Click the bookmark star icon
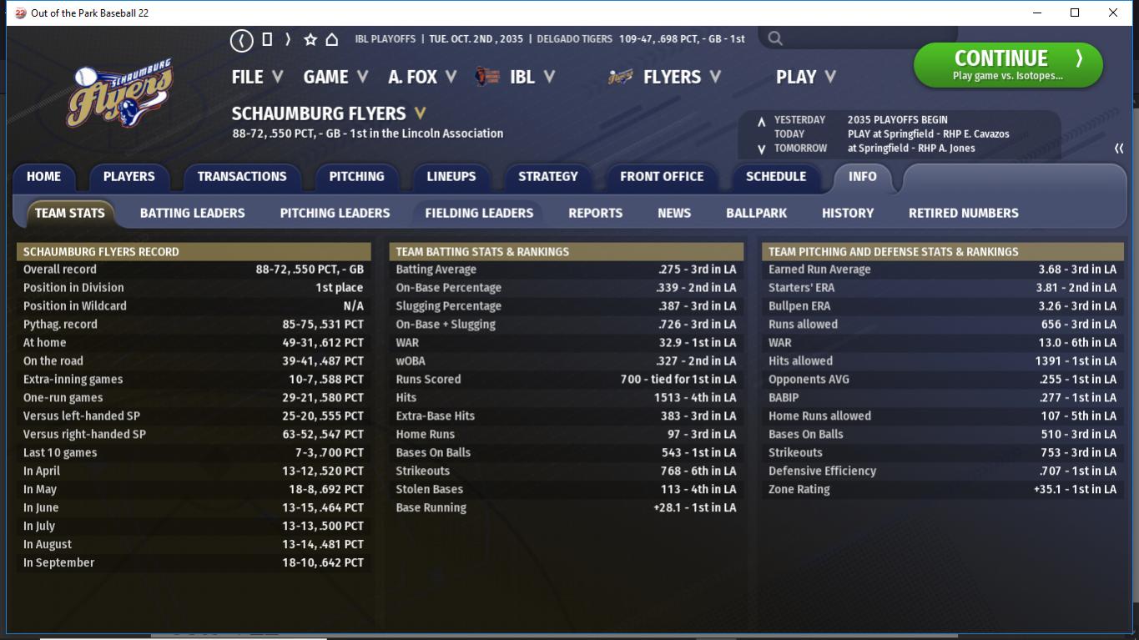 310,39
